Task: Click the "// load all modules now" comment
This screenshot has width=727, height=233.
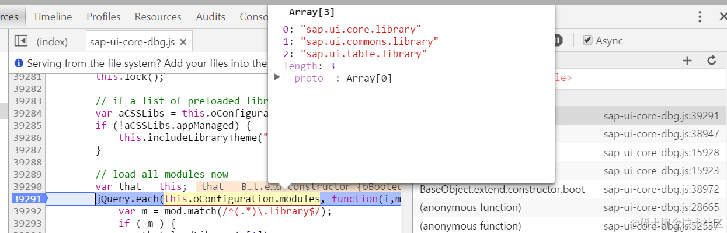Action: (x=162, y=174)
